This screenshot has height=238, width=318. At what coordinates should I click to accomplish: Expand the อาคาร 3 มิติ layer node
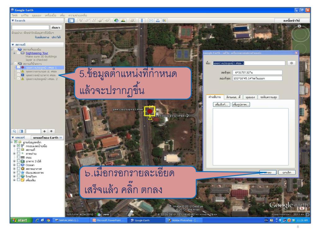(x=14, y=161)
